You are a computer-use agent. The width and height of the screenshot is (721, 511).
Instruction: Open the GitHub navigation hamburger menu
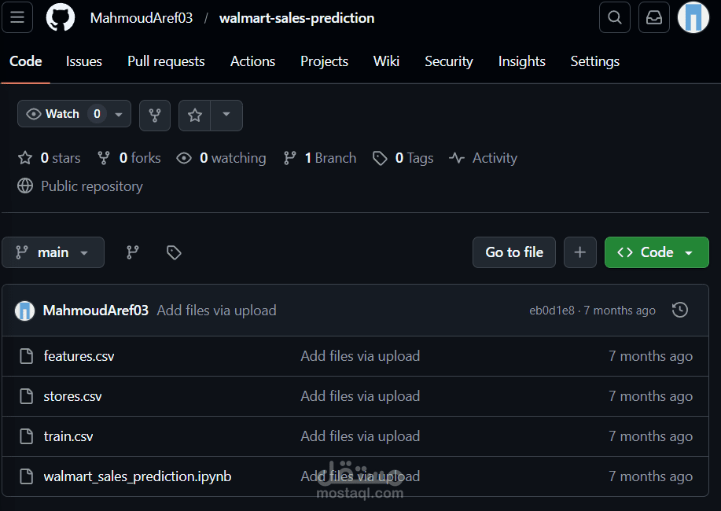(x=19, y=18)
